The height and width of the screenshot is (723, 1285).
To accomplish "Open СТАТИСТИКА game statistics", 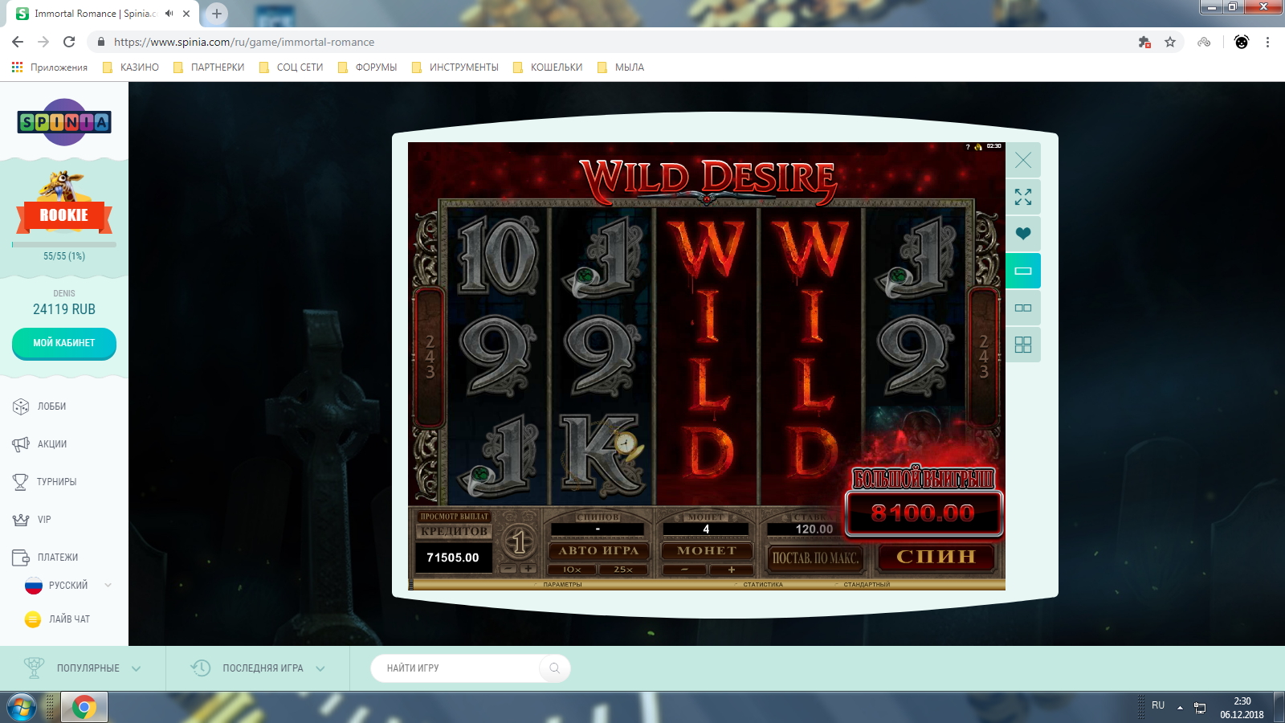I will (763, 585).
